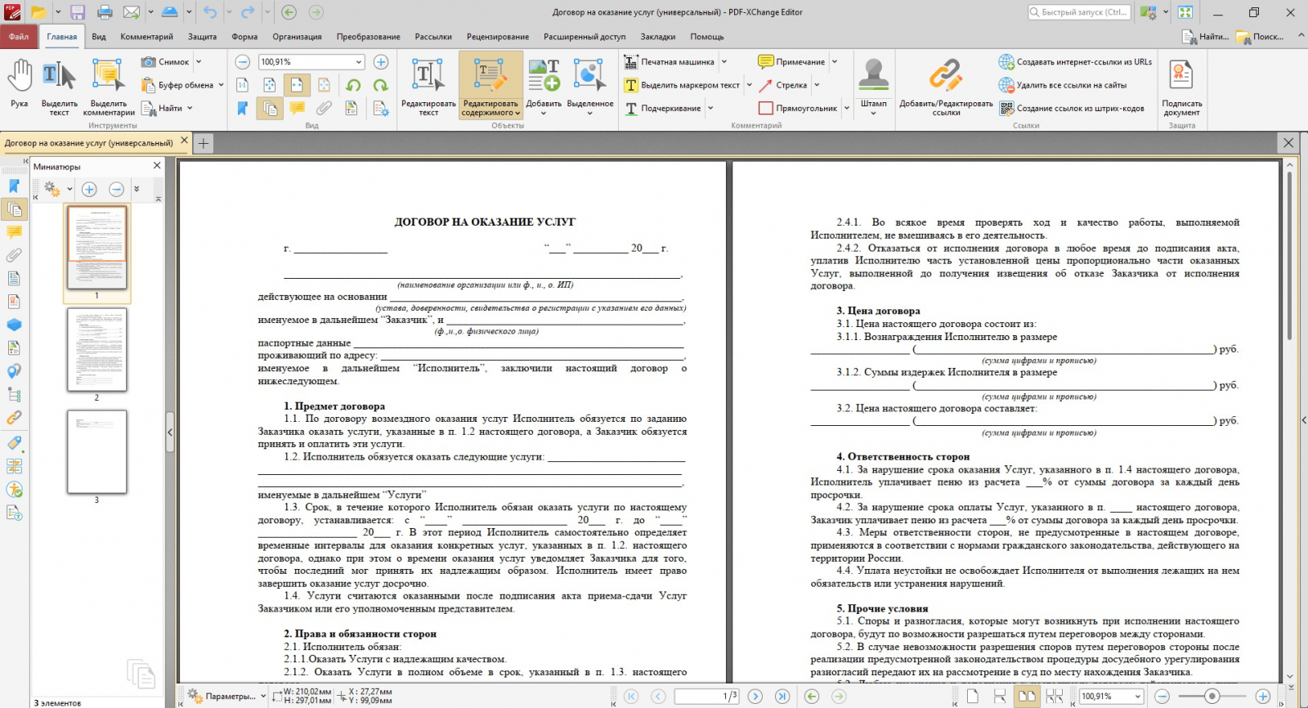Click the Быстрый запуск search field
The image size is (1308, 708).
[x=1079, y=12]
